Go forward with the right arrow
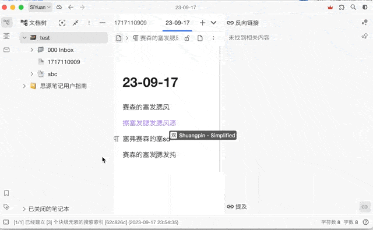 (x=82, y=8)
